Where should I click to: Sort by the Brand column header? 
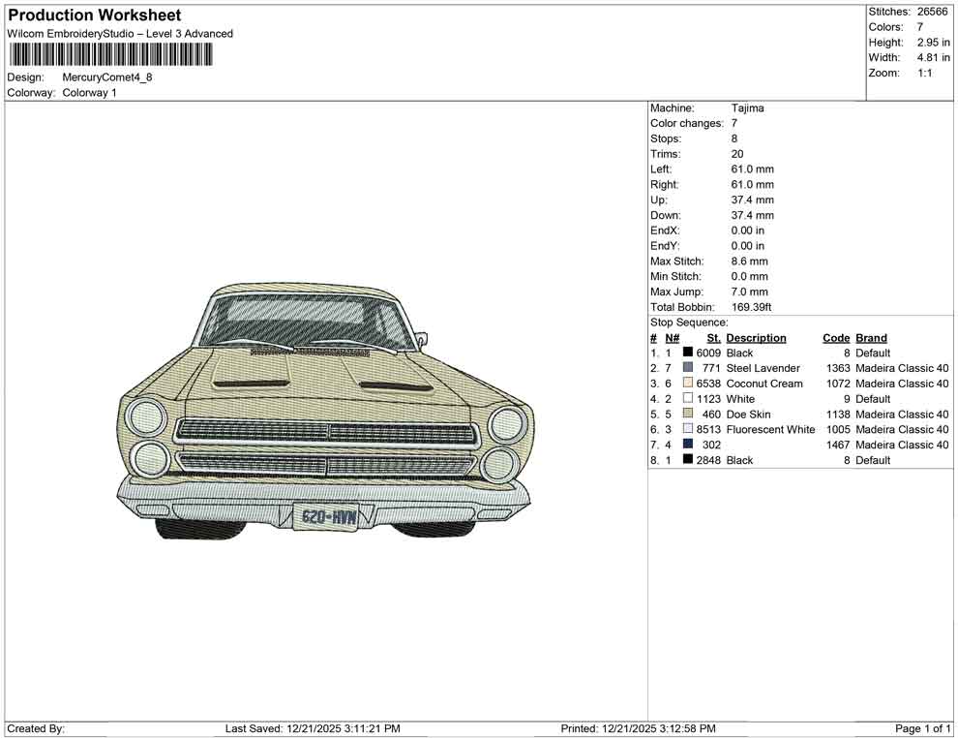(870, 337)
